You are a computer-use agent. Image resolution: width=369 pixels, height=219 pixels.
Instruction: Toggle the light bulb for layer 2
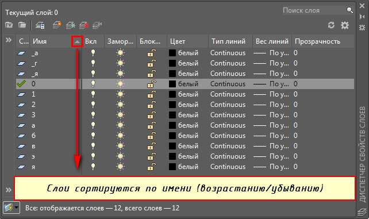93,105
